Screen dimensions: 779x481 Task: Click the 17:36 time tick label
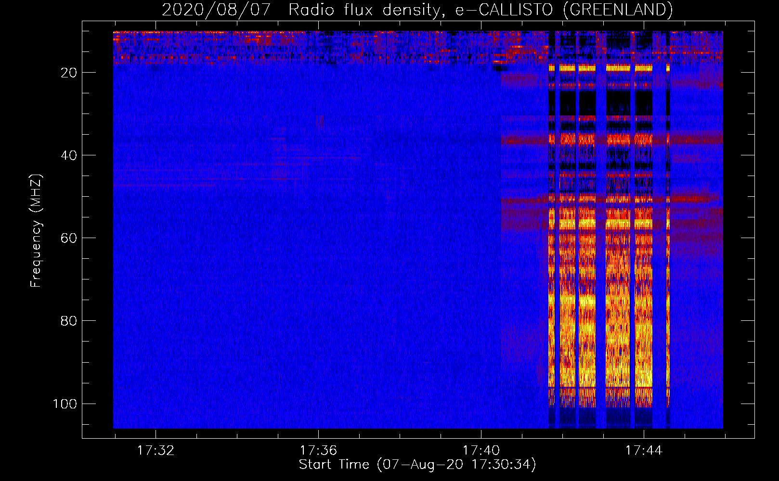[x=318, y=451]
